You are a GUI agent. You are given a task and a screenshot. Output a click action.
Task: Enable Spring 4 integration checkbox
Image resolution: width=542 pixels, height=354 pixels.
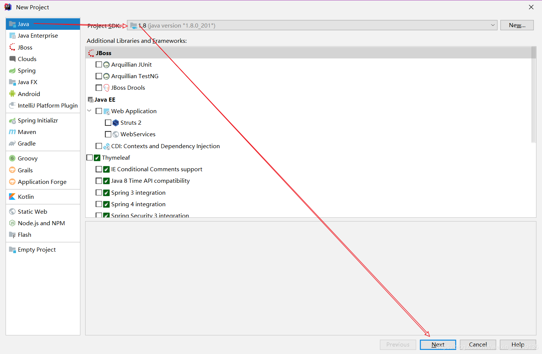99,204
